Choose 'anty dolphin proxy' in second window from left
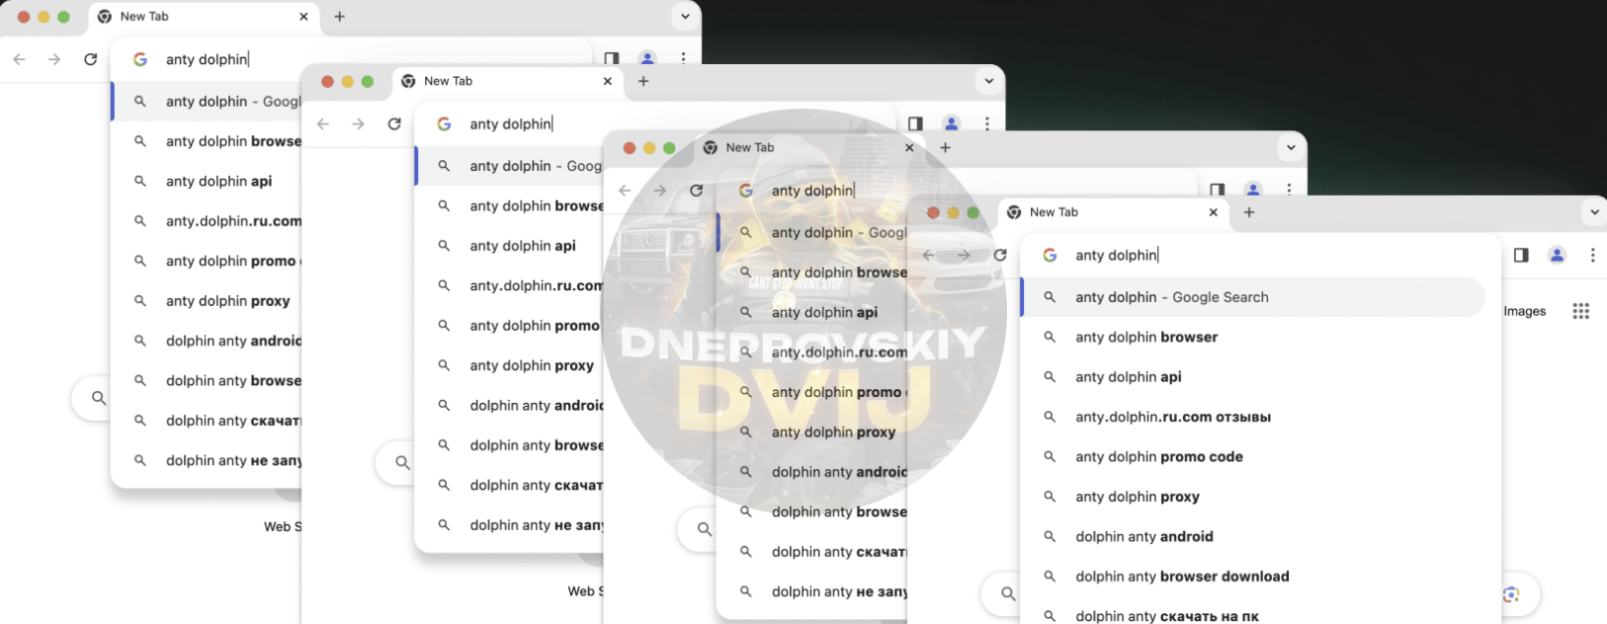1607x624 pixels. (510, 365)
